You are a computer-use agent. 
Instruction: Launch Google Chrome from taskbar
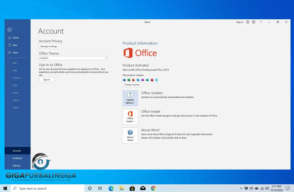[x=153, y=188]
